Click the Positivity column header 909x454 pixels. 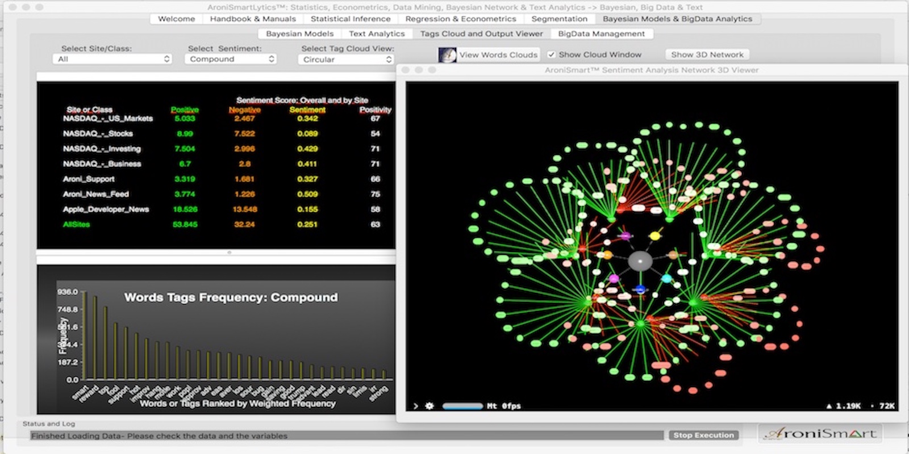click(376, 110)
